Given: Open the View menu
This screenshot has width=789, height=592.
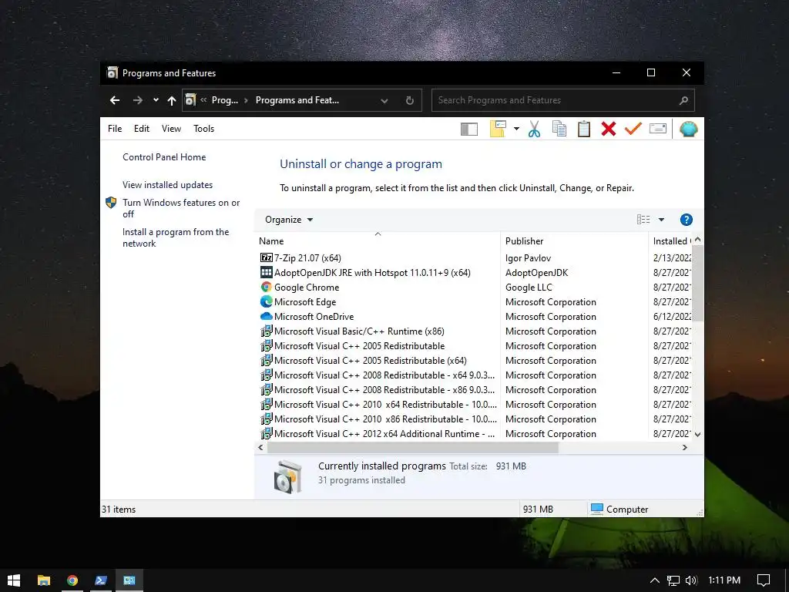Looking at the screenshot, I should click(171, 129).
